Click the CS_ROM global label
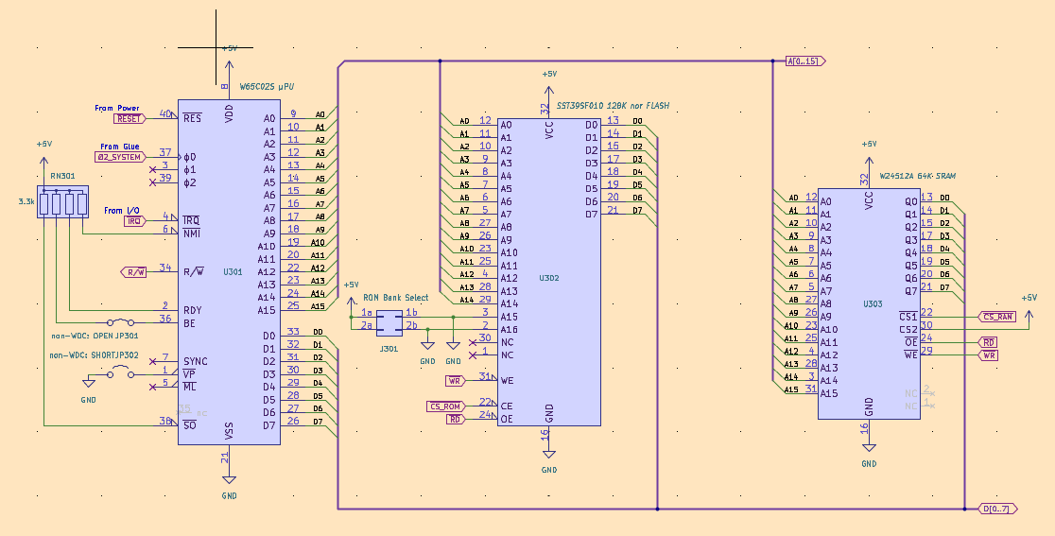This screenshot has height=536, width=1055. (x=445, y=406)
